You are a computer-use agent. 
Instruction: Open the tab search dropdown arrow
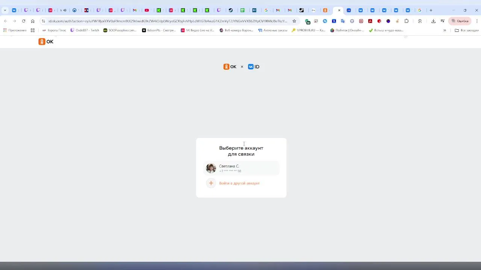coord(5,10)
